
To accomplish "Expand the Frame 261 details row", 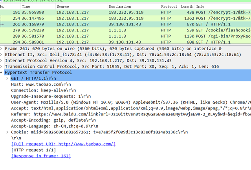I will tap(1, 49).
